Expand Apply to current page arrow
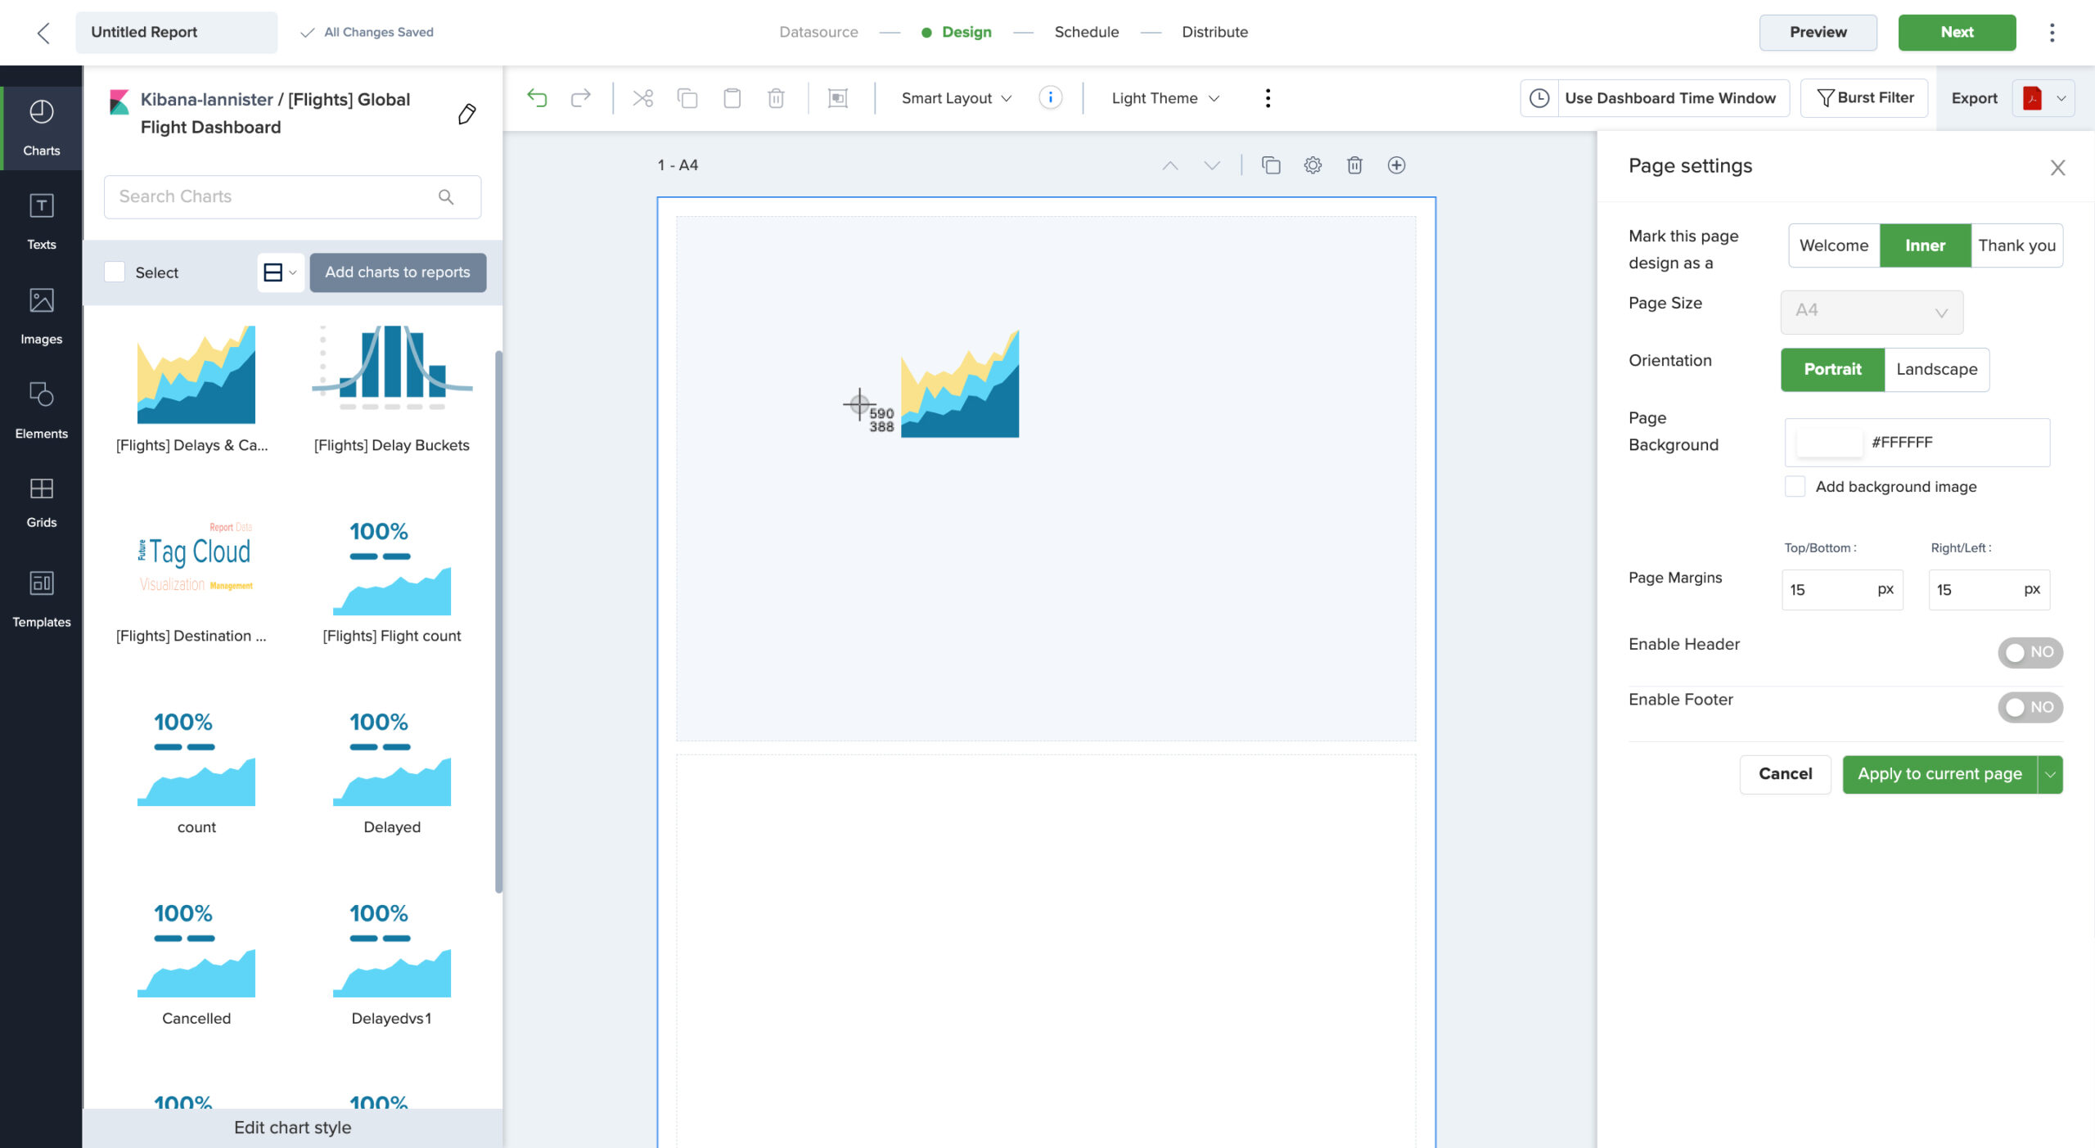Screen dimensions: 2095x1148 2050,774
